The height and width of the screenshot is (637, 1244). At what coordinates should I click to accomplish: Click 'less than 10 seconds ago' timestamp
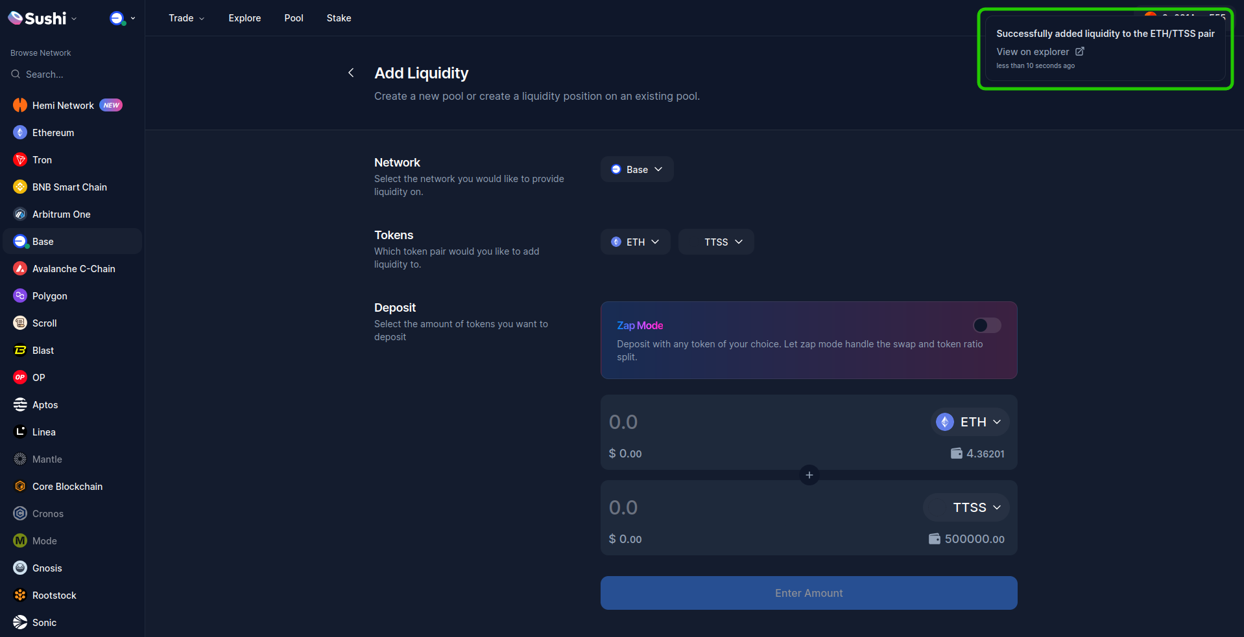tap(1036, 65)
